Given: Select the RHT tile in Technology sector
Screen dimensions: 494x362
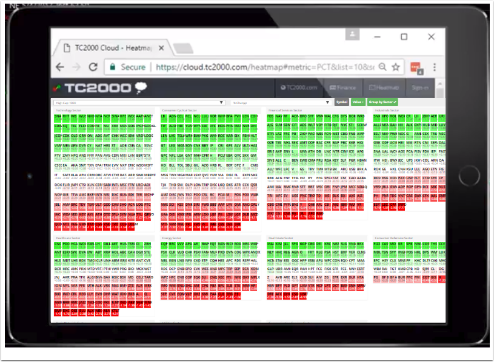Looking at the screenshot, I should pos(66,118).
